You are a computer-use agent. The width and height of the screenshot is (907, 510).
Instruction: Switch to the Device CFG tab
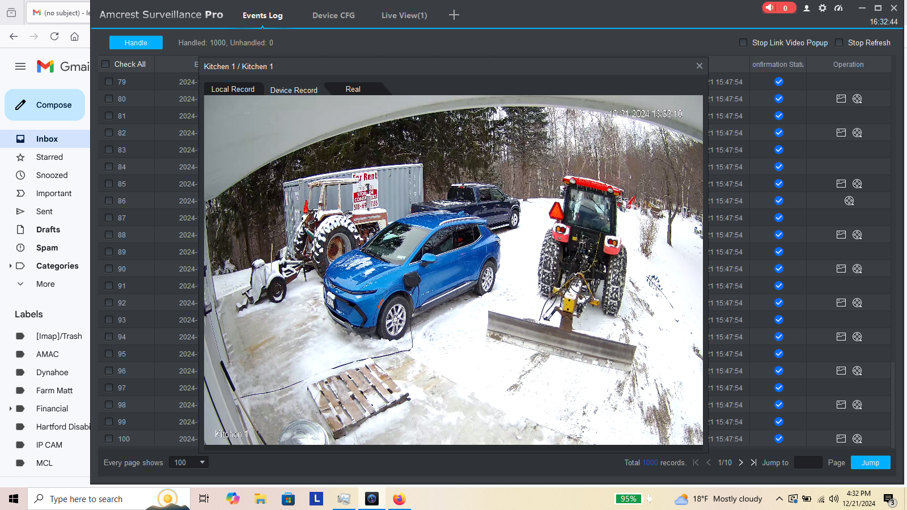point(333,15)
